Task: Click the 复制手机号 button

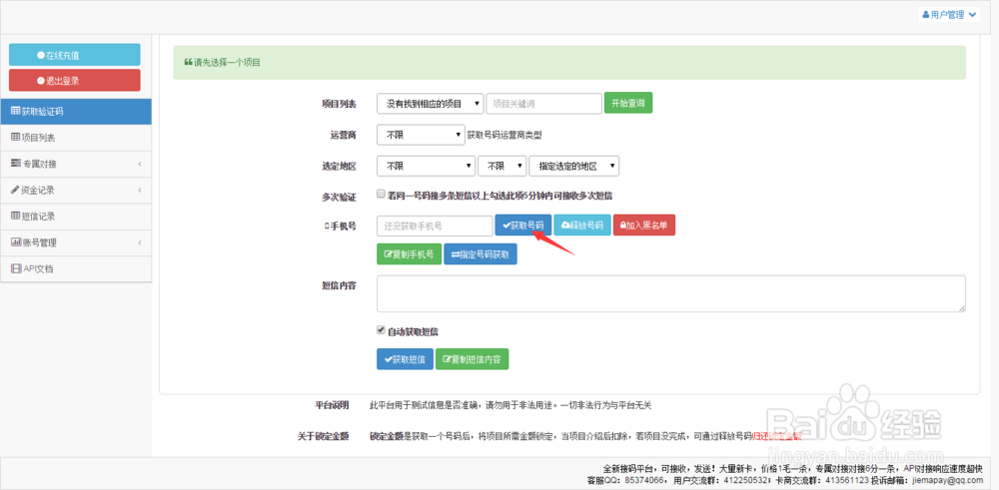Action: pyautogui.click(x=409, y=254)
